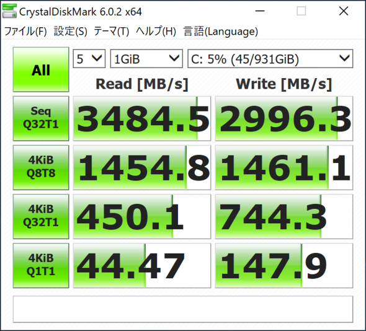
Task: Select the 4KiB Q32T1 write value 744.3
Action: tap(284, 216)
